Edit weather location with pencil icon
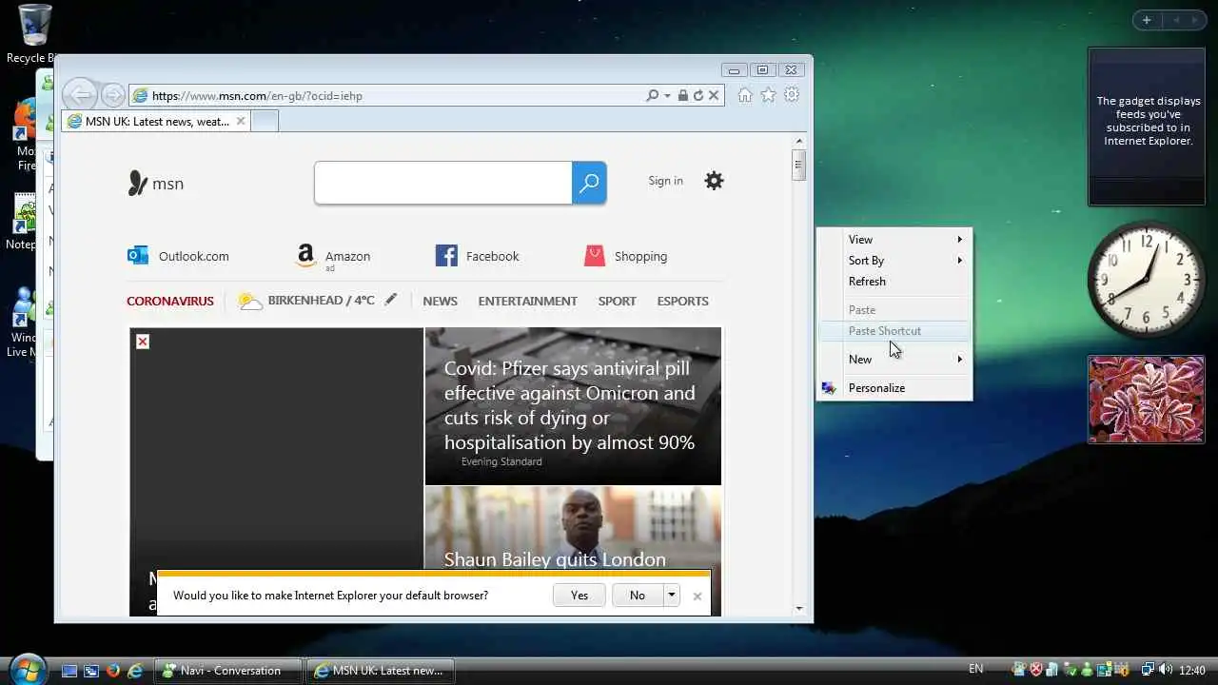 pyautogui.click(x=390, y=300)
